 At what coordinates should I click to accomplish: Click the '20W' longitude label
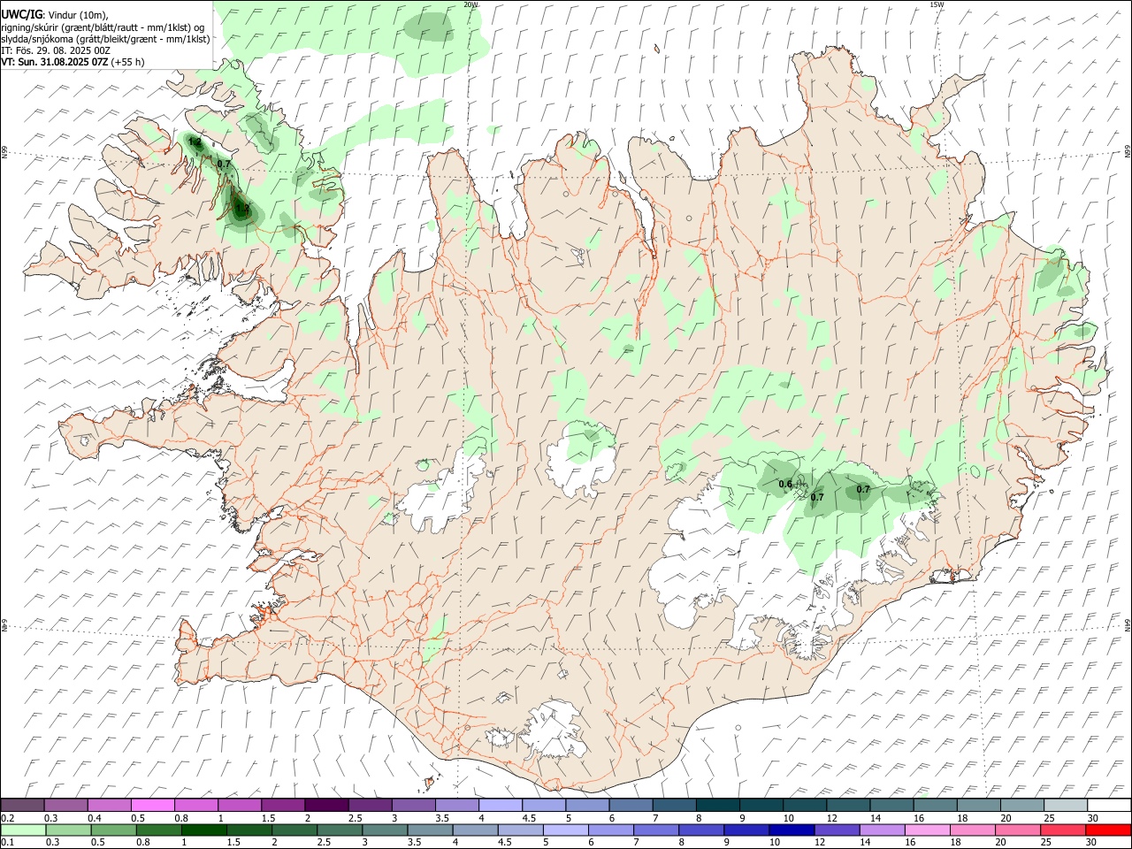pos(470,4)
